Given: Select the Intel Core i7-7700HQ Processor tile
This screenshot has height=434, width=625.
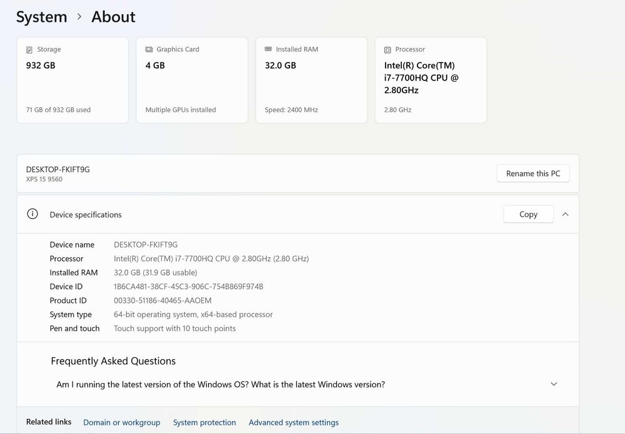Looking at the screenshot, I should point(431,80).
